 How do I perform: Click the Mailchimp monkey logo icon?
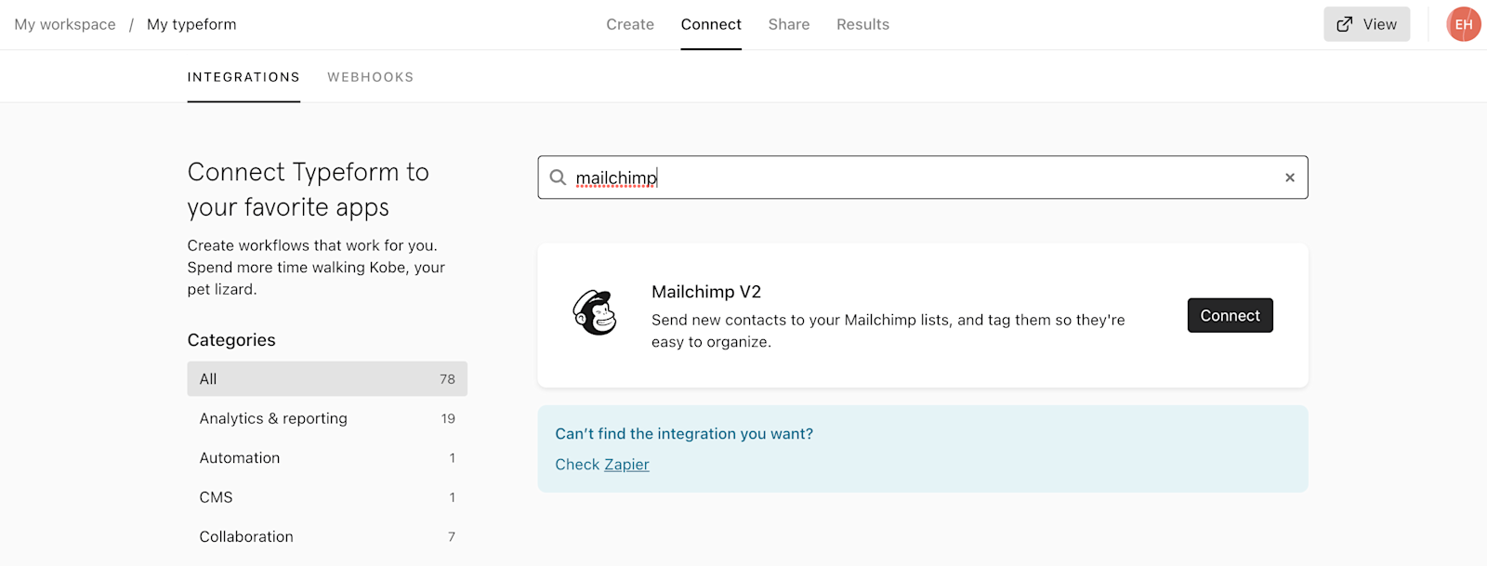(x=595, y=313)
